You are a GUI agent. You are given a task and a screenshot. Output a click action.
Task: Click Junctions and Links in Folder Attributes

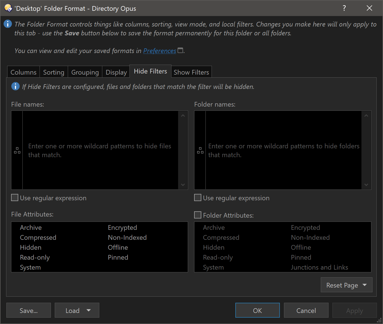coord(319,267)
